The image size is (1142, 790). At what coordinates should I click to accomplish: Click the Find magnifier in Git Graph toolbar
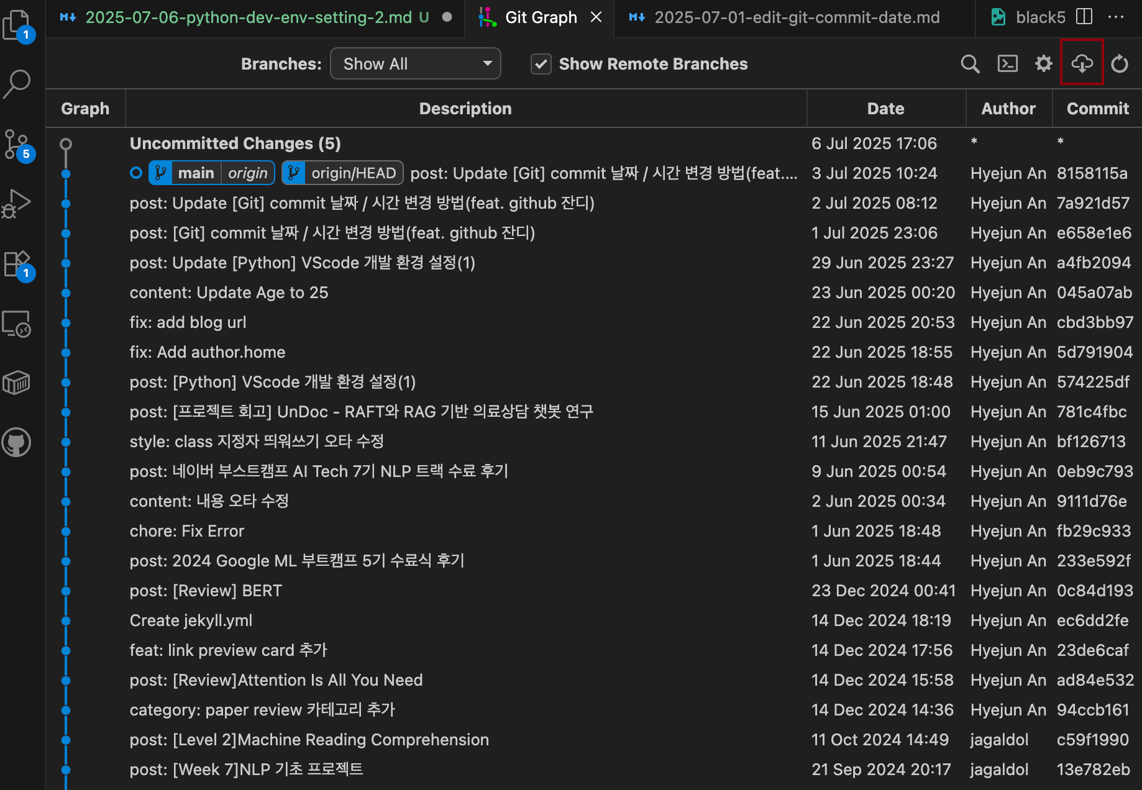click(970, 63)
